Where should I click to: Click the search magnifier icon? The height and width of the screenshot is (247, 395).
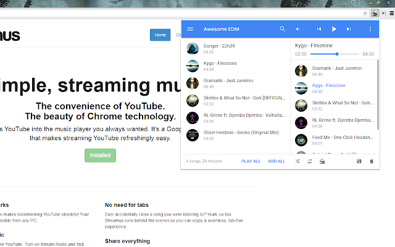tap(283, 29)
